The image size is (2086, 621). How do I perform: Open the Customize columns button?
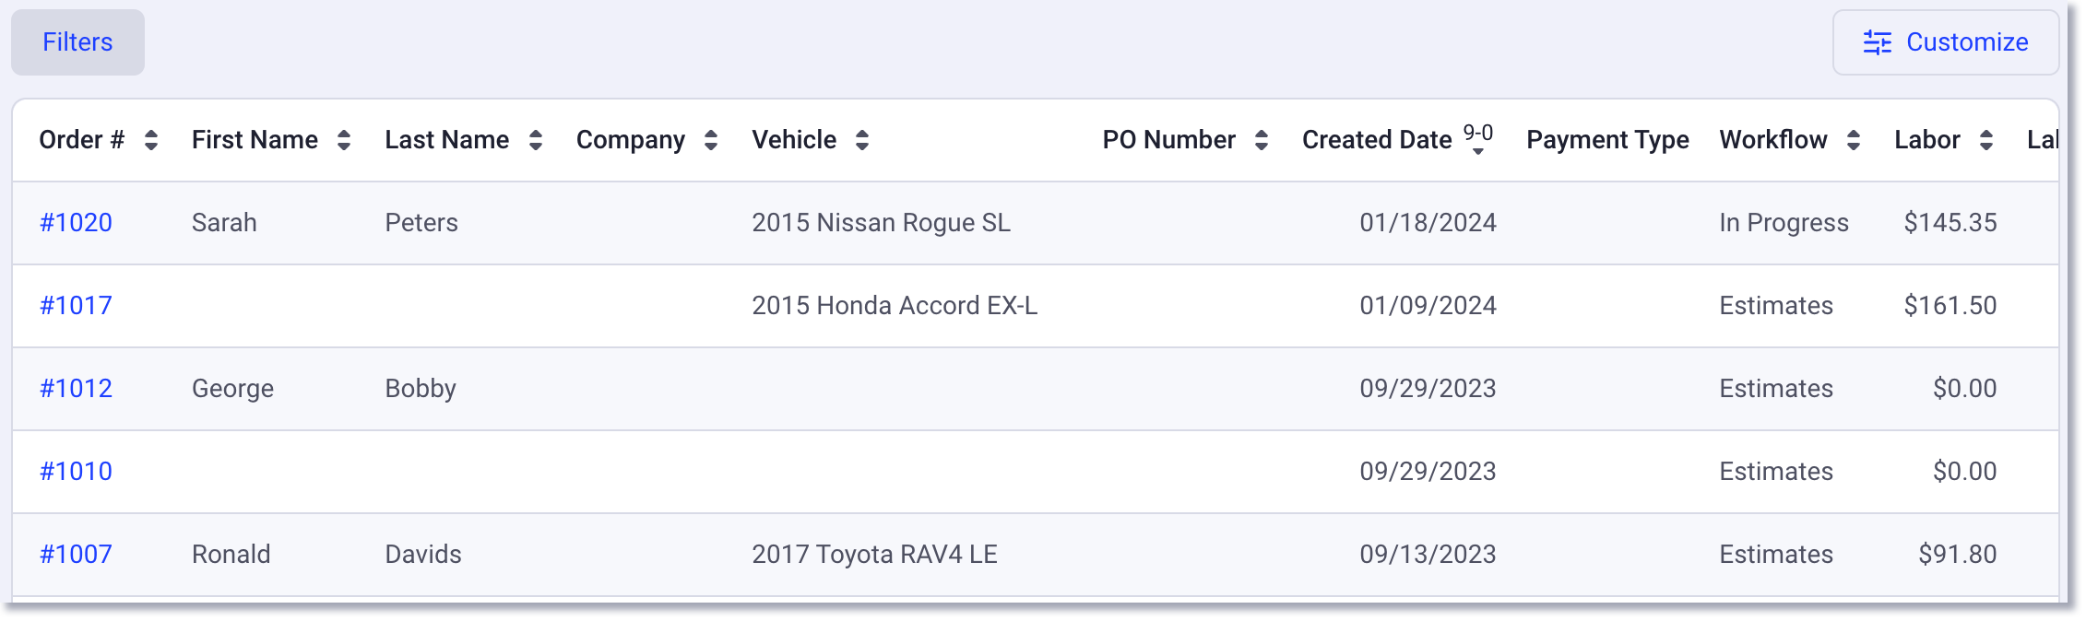click(1946, 42)
